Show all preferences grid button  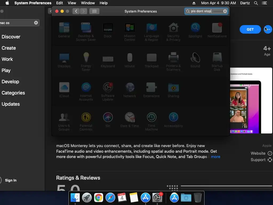point(94,11)
